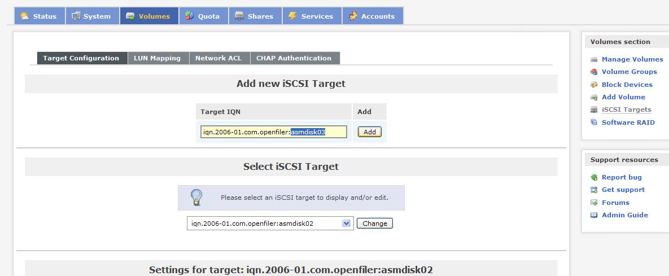This screenshot has width=669, height=276.
Task: Click the Manage Volumes sidebar icon
Action: [594, 59]
